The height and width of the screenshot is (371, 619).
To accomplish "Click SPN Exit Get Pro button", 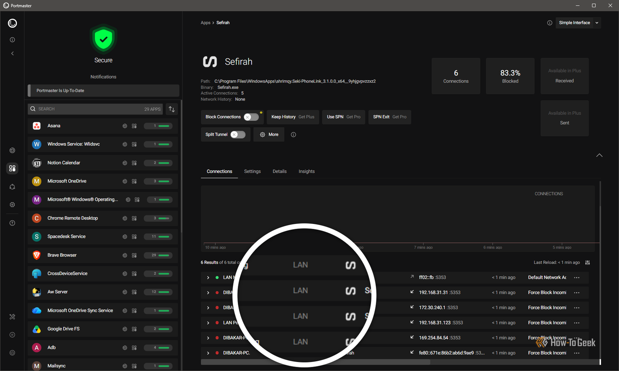I will pyautogui.click(x=390, y=117).
